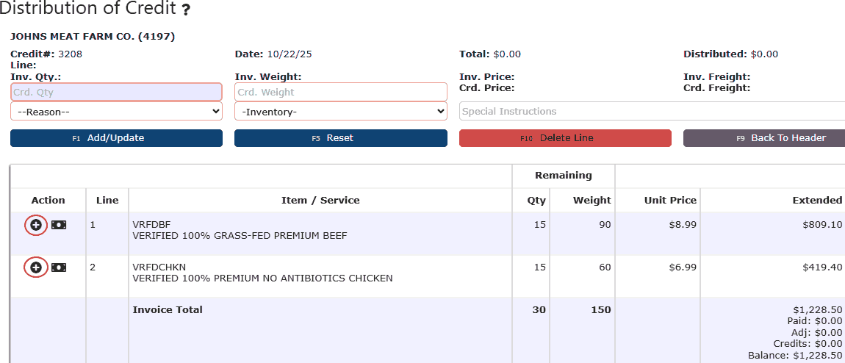Click the Special Instructions text box
845x363 pixels.
pos(651,112)
